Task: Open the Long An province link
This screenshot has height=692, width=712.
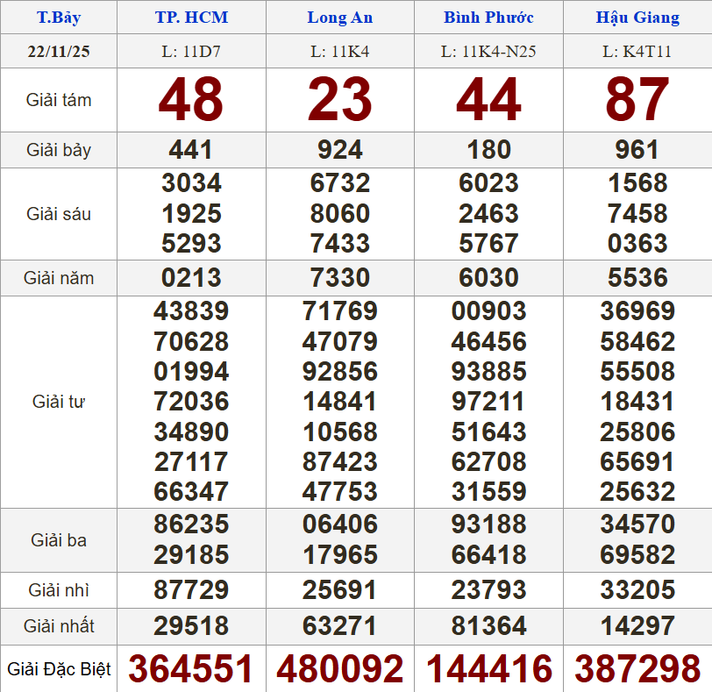Action: tap(339, 18)
